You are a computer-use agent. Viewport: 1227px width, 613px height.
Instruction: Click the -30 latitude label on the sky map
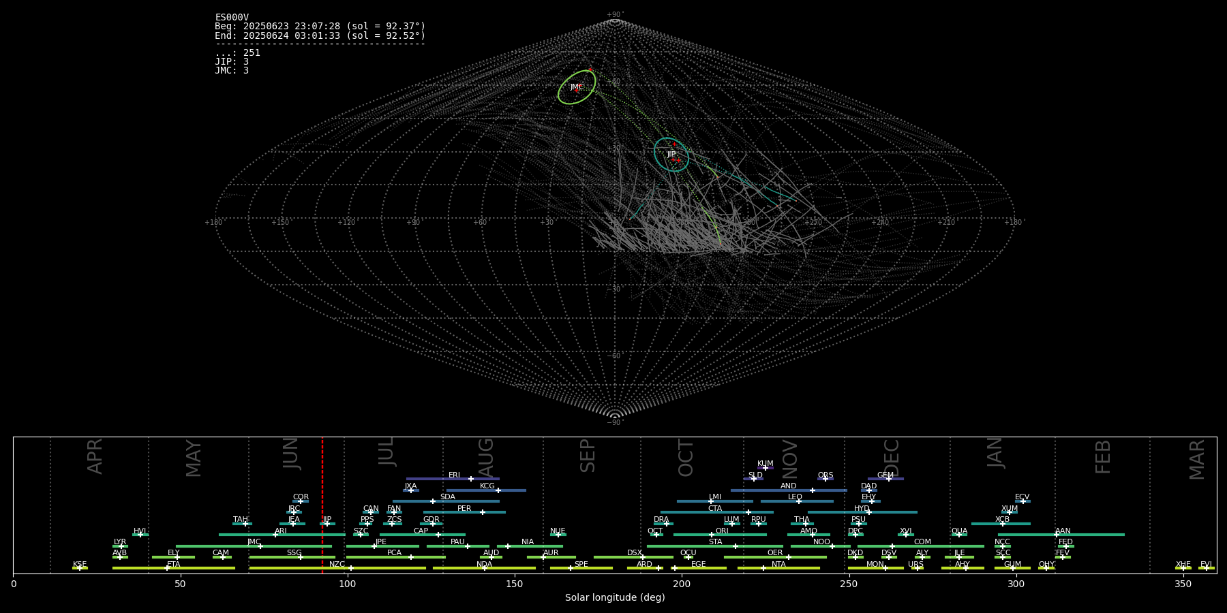pos(614,289)
